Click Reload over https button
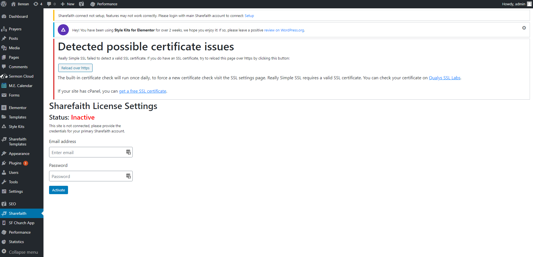 [75, 68]
